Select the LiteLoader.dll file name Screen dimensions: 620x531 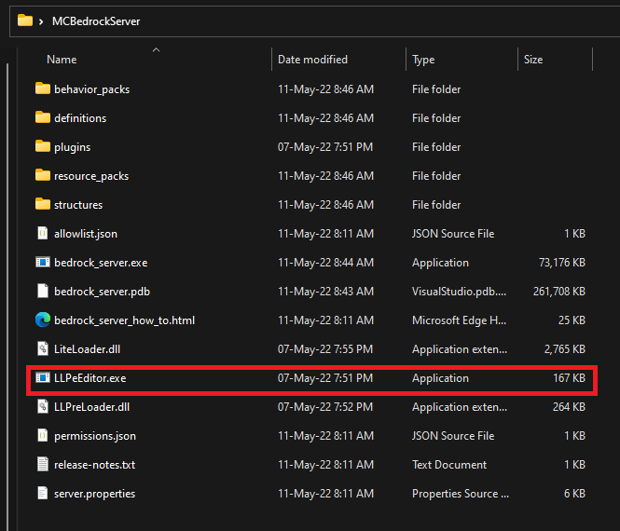[87, 349]
